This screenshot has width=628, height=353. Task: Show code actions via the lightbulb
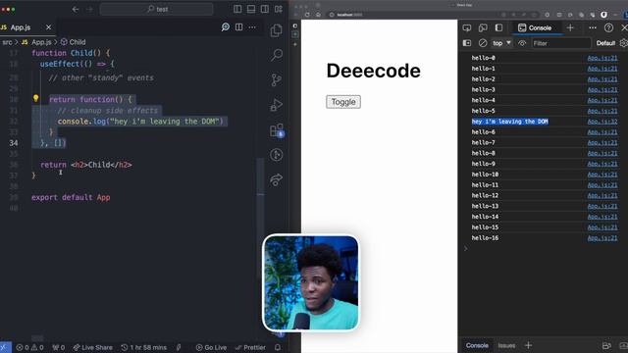pos(35,98)
